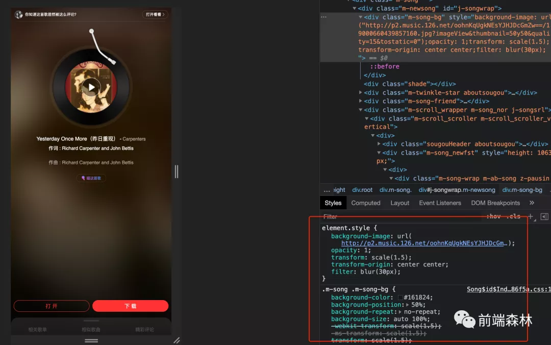This screenshot has width=551, height=345.
Task: Open the Layout tab
Action: [400, 203]
